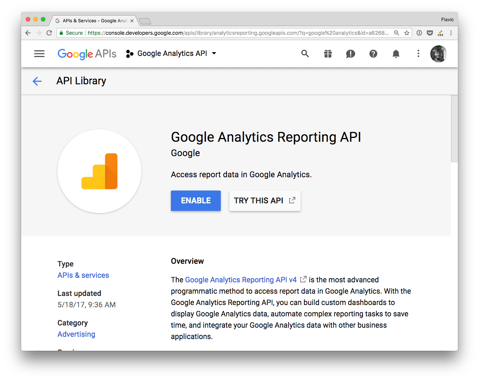Open the Google Analytics Reporting API v4 link
Viewport: 479px width, 381px height.
tap(241, 280)
